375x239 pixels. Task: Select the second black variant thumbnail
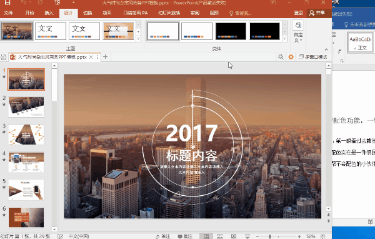click(x=264, y=31)
